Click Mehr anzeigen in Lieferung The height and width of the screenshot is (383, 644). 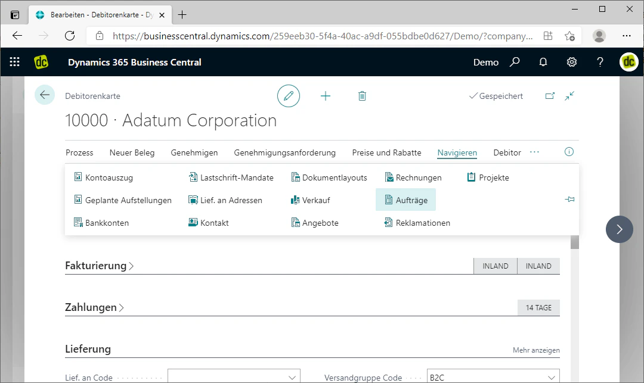tap(536, 350)
